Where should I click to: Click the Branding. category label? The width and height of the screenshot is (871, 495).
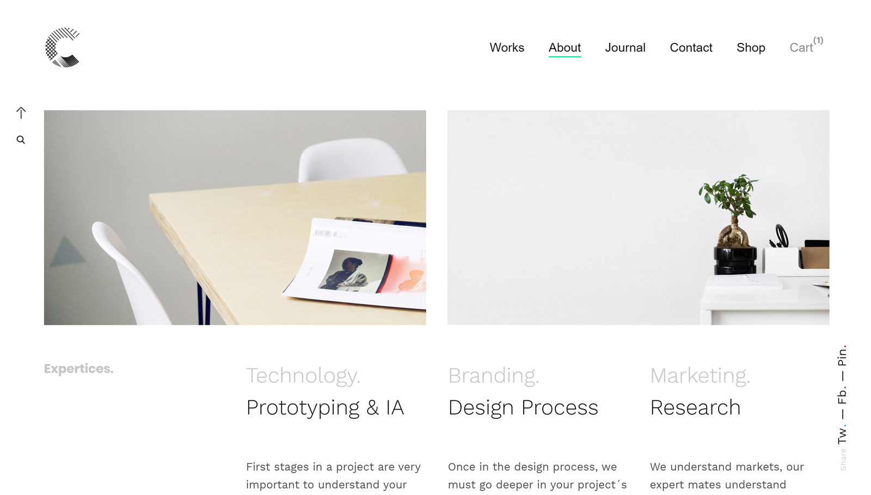pos(494,376)
